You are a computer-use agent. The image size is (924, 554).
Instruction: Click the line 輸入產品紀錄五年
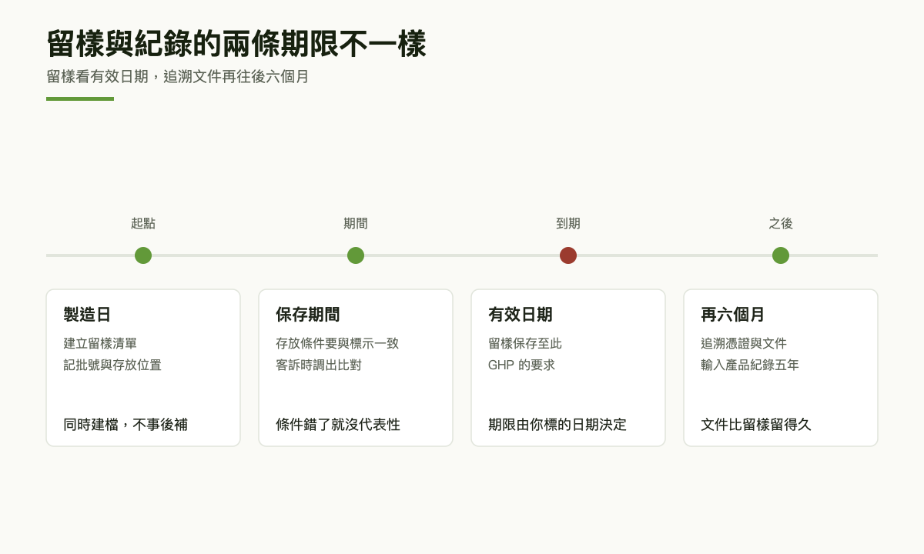coord(750,365)
